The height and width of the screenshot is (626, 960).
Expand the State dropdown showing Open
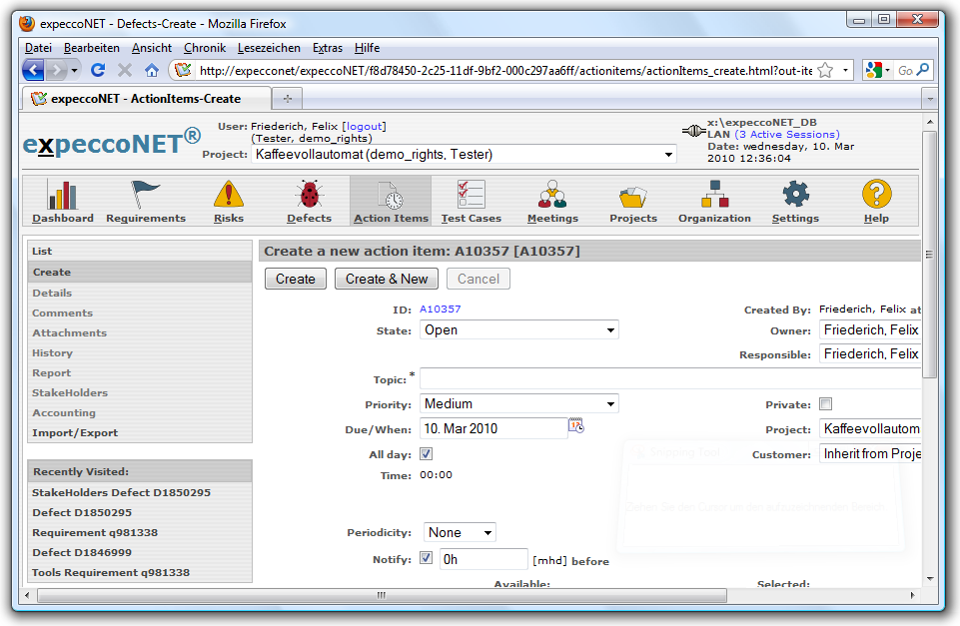coord(518,329)
